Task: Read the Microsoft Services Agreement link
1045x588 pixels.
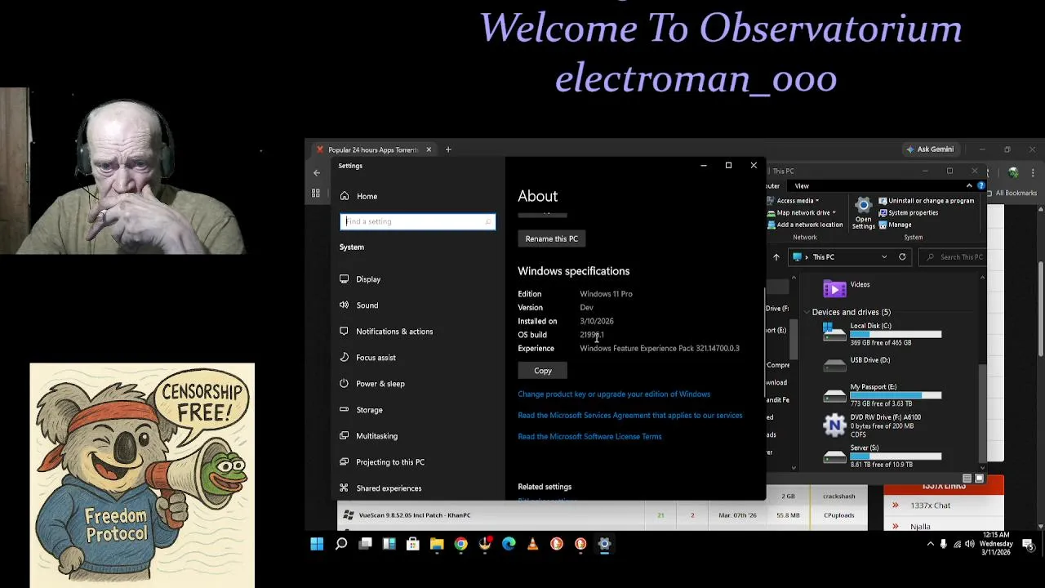Action: 629,415
